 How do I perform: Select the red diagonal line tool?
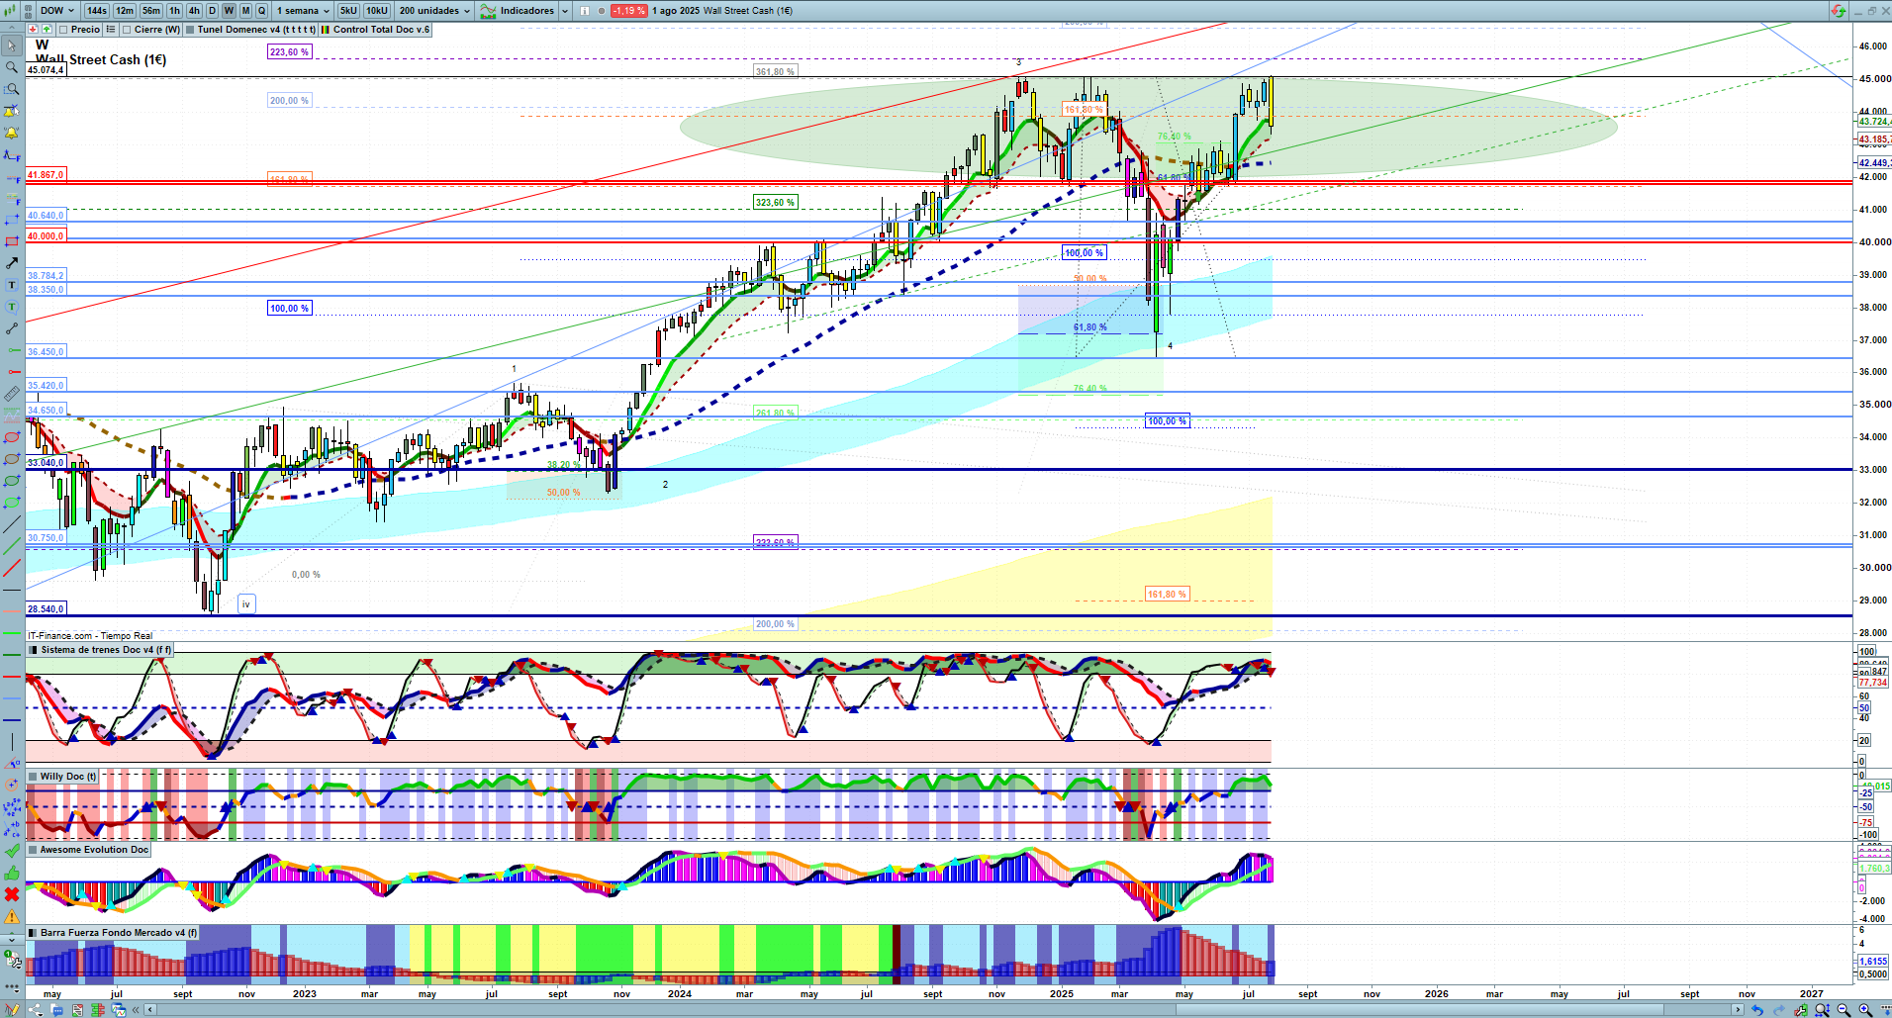click(x=12, y=568)
